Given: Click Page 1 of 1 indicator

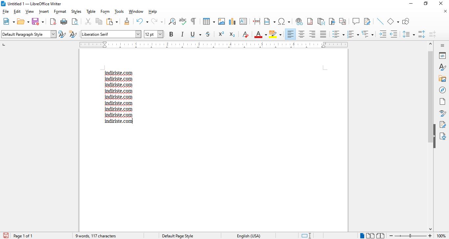Looking at the screenshot, I should pyautogui.click(x=23, y=236).
